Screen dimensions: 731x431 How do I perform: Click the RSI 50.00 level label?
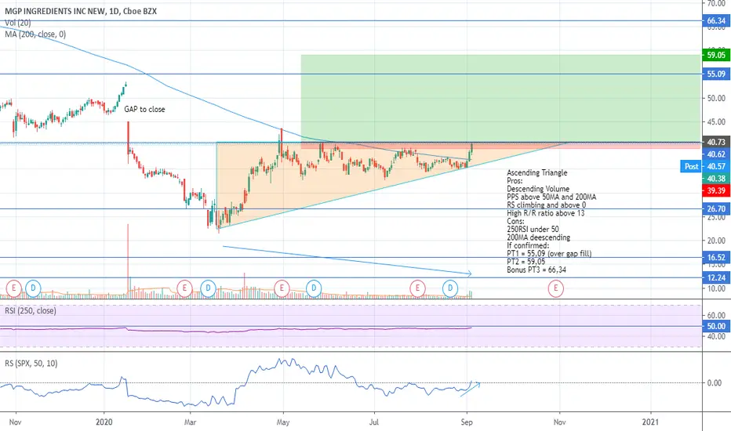[x=716, y=326]
